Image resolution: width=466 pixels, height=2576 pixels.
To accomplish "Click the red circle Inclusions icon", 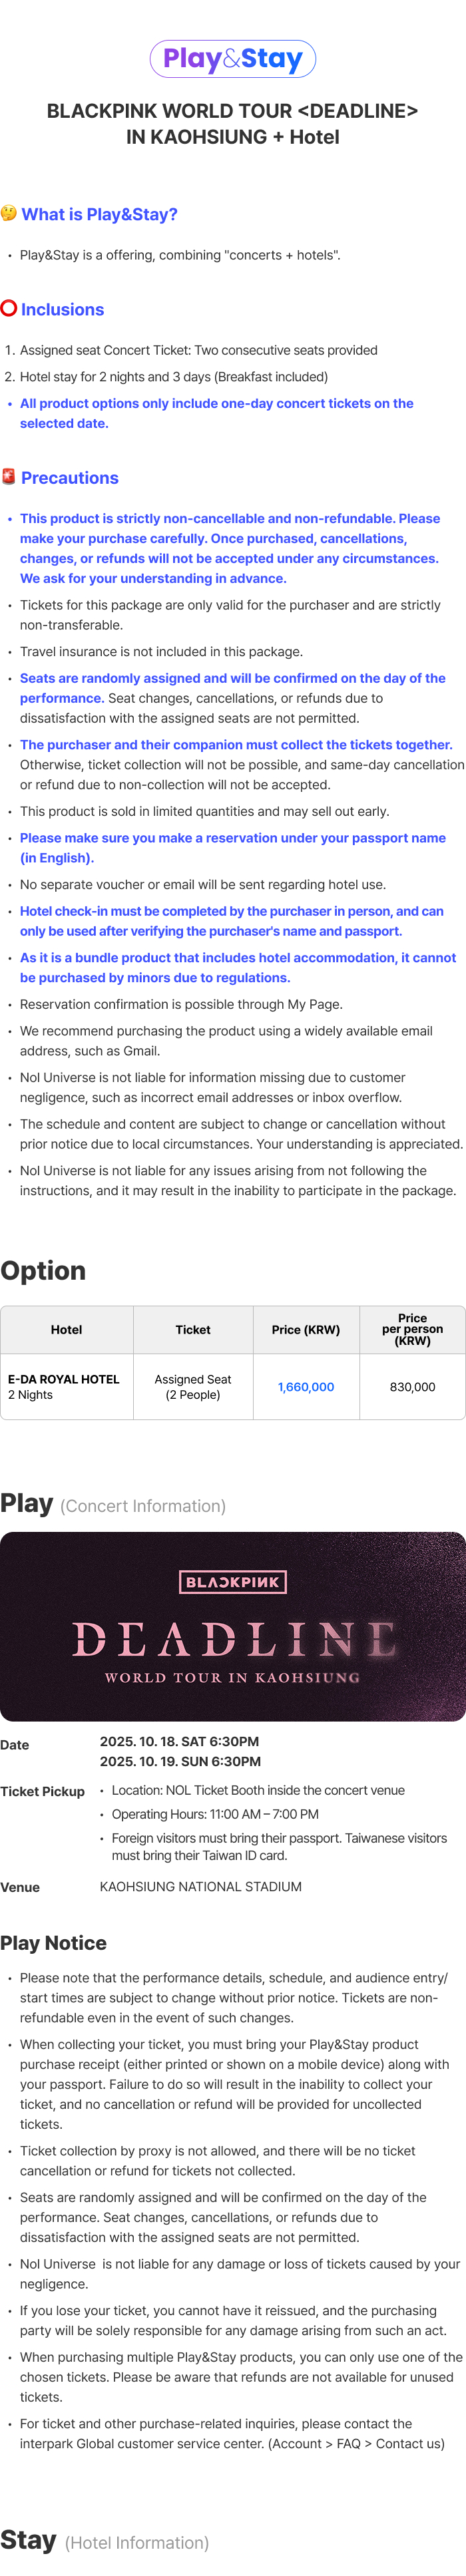I will pyautogui.click(x=9, y=308).
